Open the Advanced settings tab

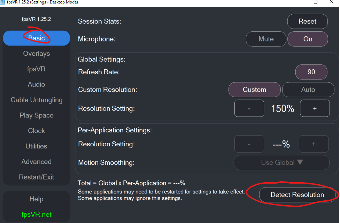[x=37, y=162]
